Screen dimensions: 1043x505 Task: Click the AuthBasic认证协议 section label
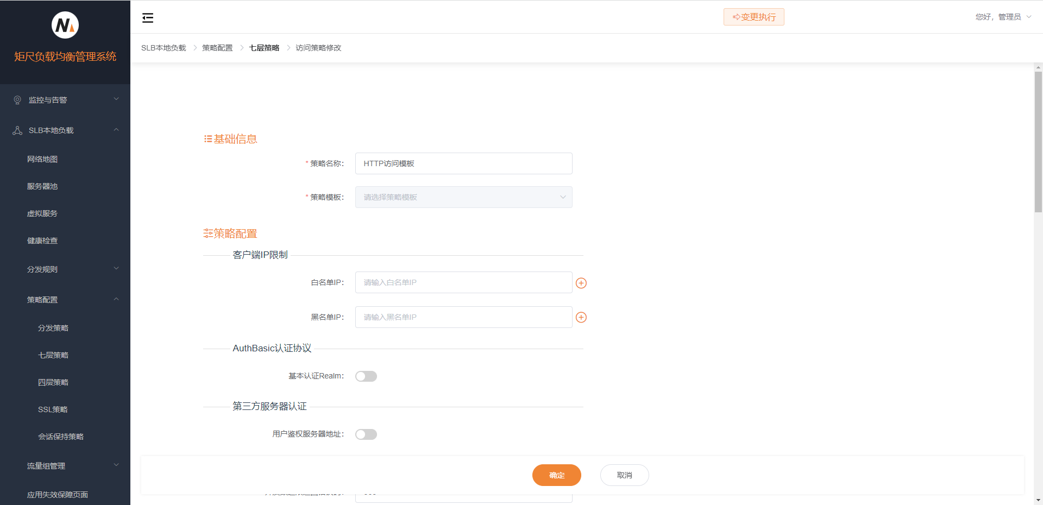[x=272, y=348]
